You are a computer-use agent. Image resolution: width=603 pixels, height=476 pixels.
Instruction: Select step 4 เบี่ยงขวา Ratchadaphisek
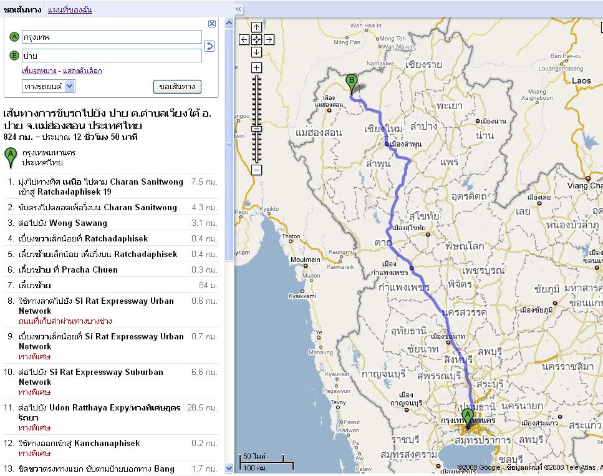tap(111, 238)
